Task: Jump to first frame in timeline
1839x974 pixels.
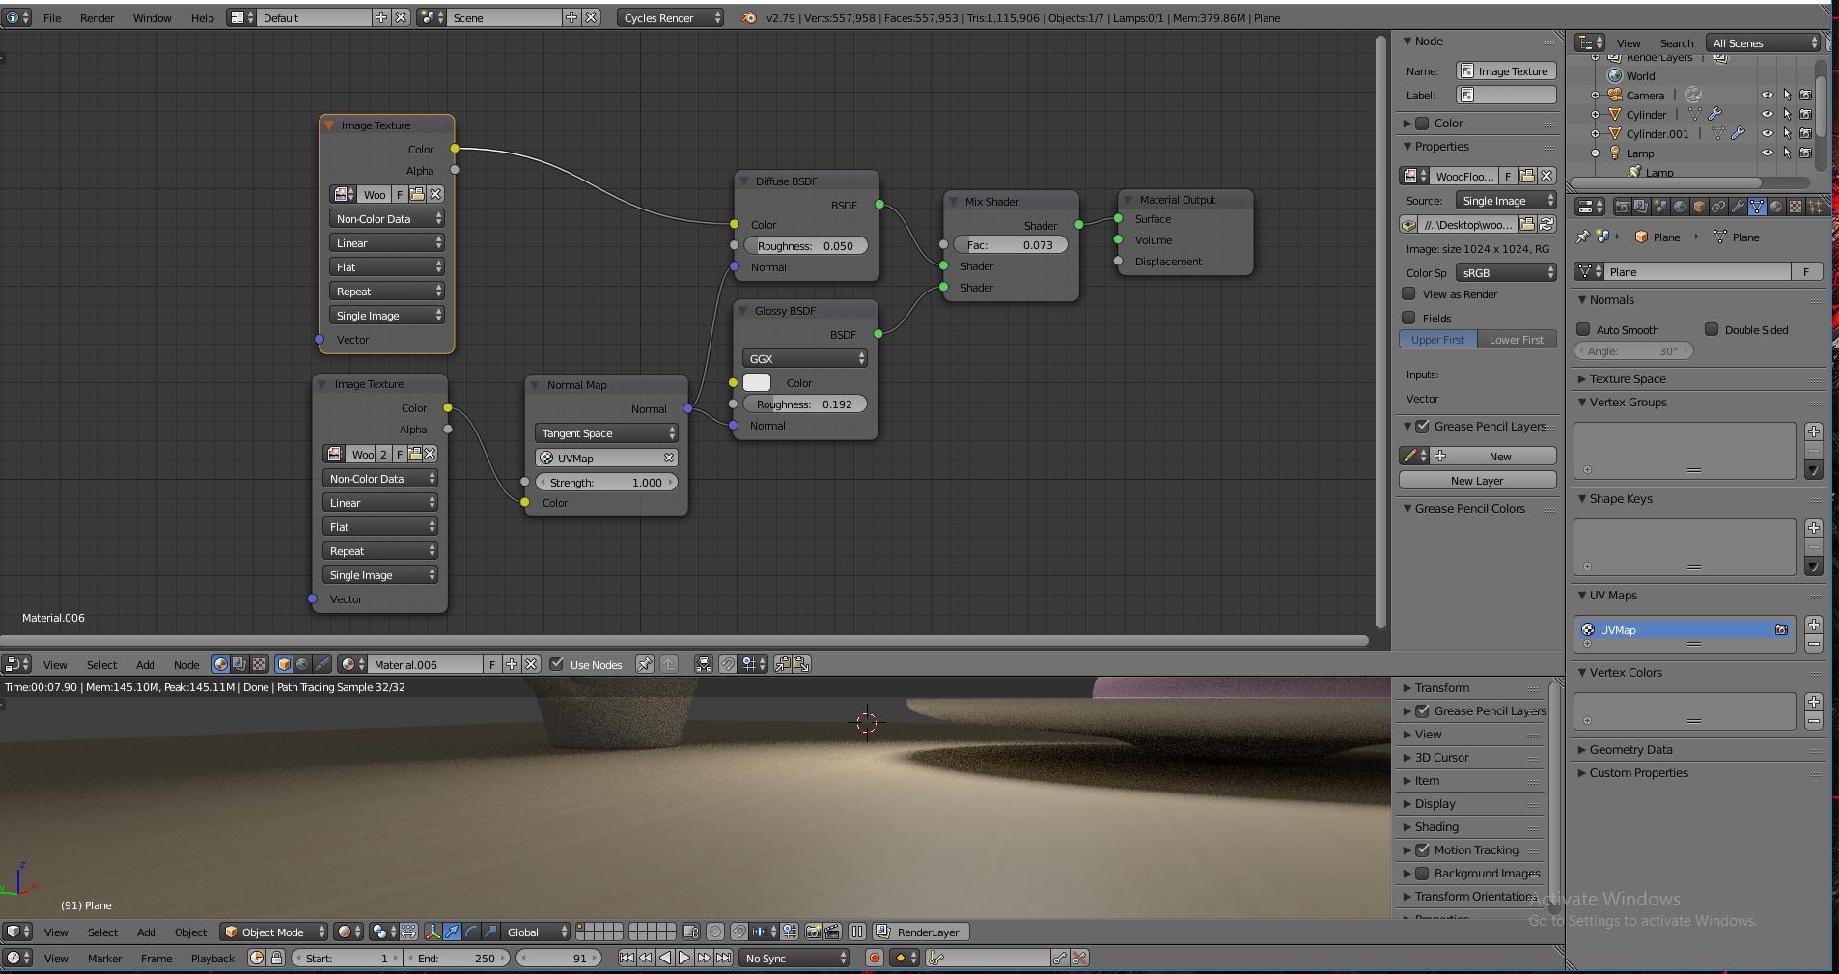Action: point(627,958)
